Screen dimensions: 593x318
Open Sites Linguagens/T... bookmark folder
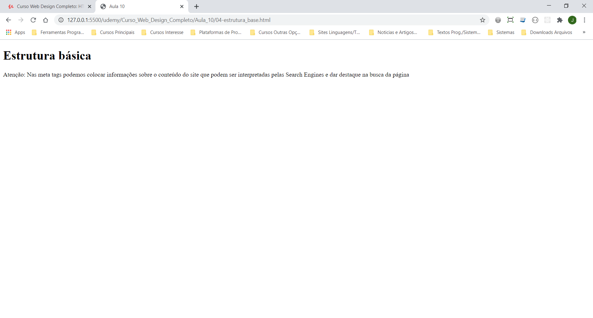335,32
